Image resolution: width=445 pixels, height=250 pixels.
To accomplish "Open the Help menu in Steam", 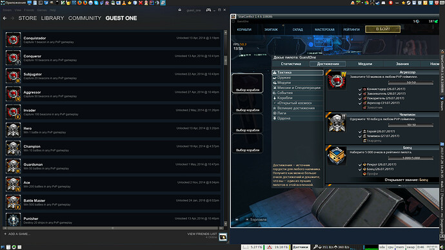I will [53, 10].
